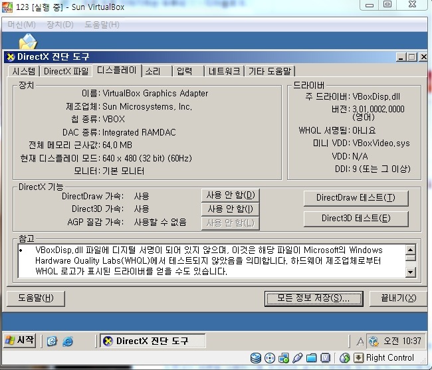Open the 도움말(H) menu in VirtualBox
This screenshot has height=370, width=432.
click(102, 25)
